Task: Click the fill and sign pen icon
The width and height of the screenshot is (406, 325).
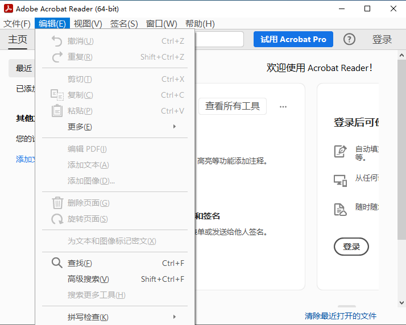Action: pyautogui.click(x=340, y=151)
